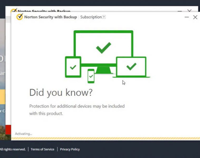Viewport: 200px width, 158px height.
Task: Close the front Norton Subscription window
Action: pos(195,17)
